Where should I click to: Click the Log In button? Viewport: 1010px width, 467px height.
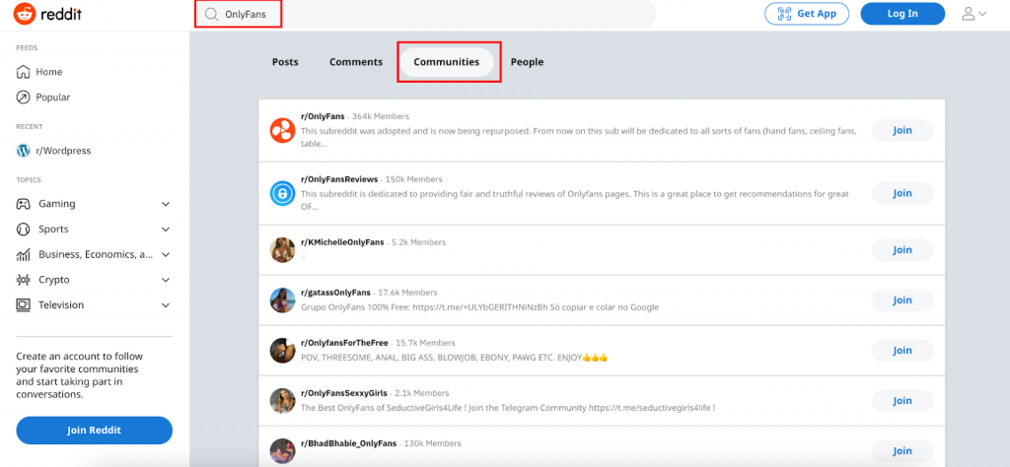point(902,14)
